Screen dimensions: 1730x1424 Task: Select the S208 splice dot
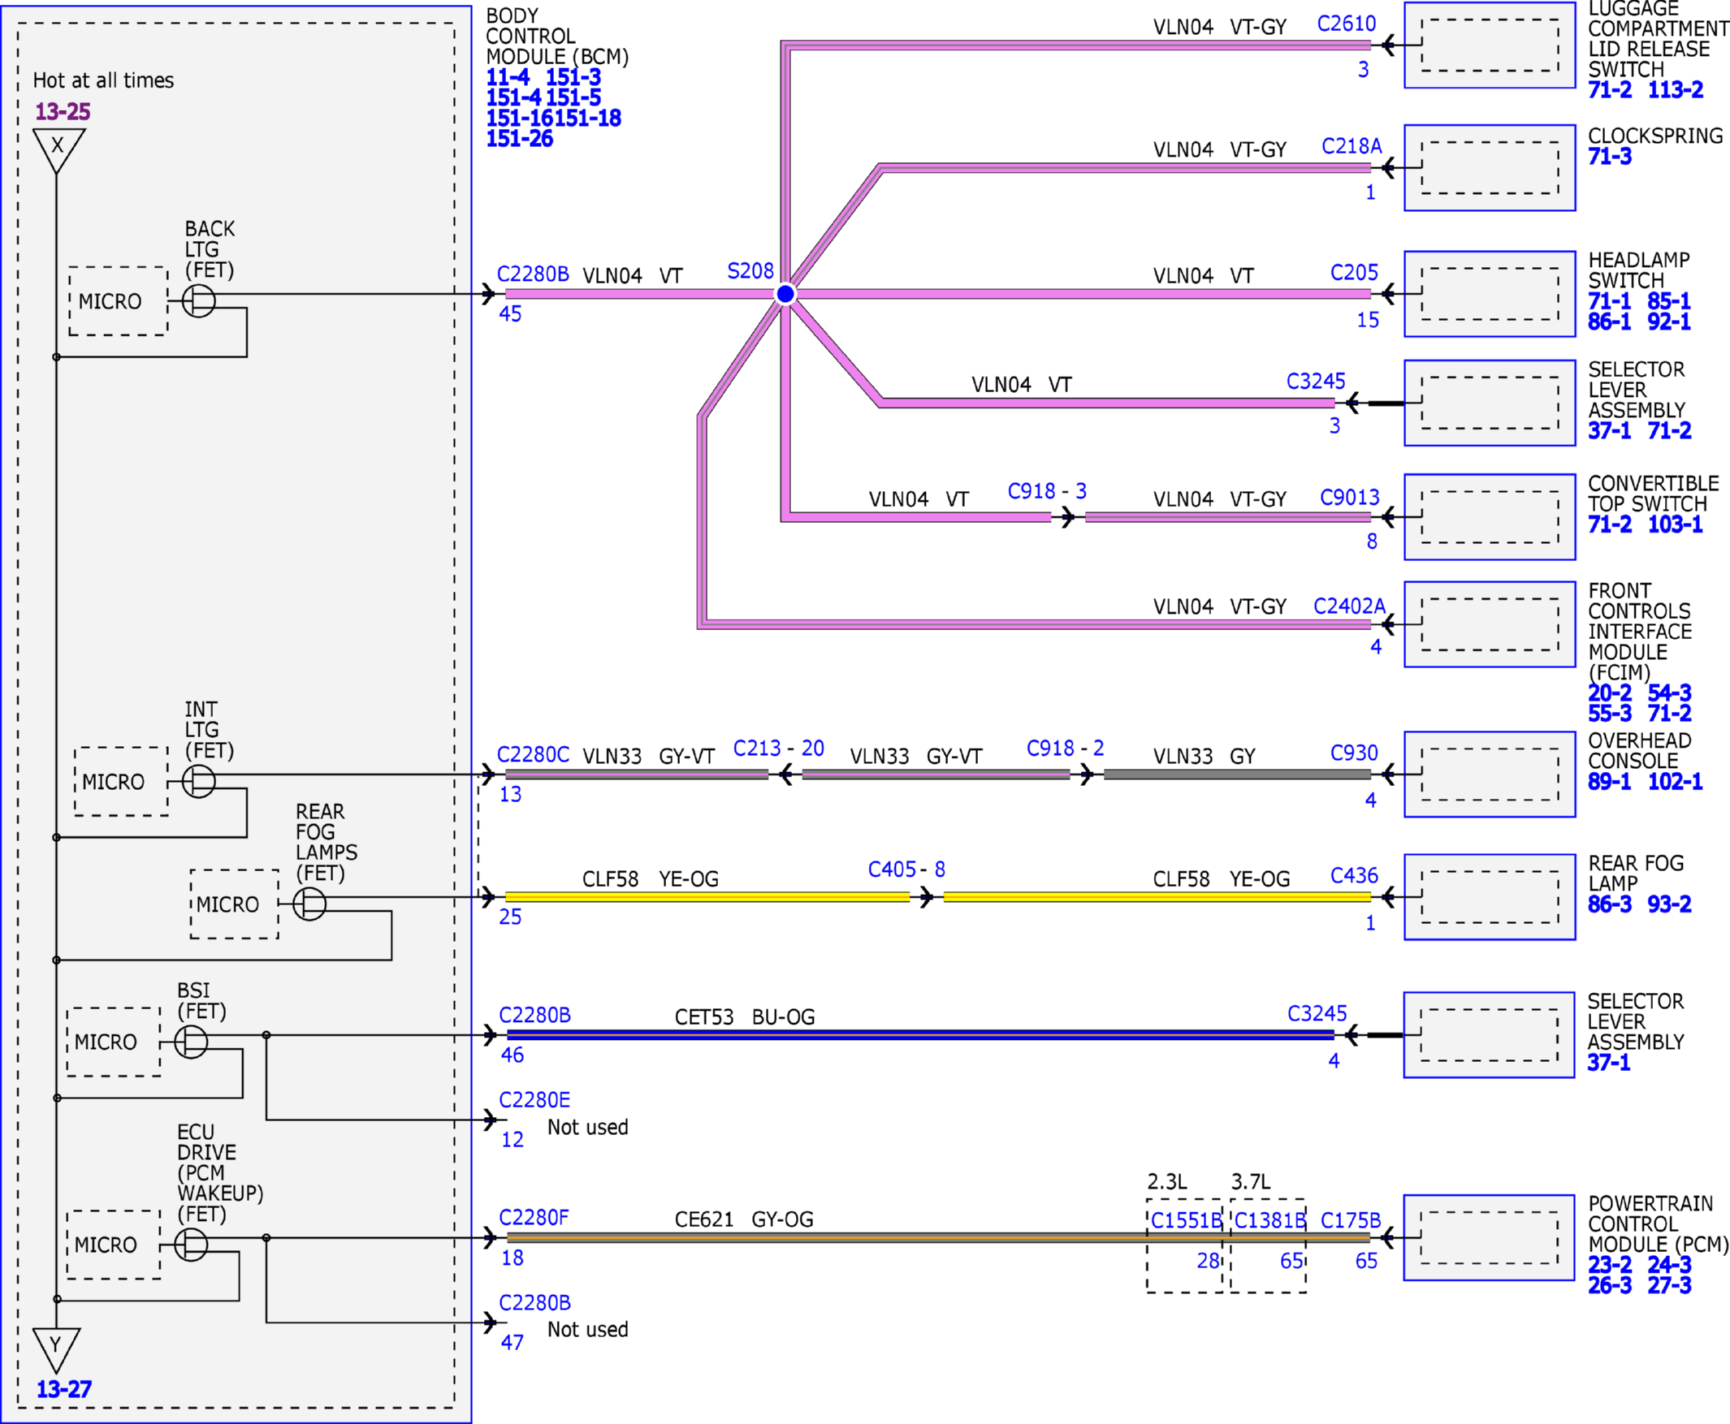pyautogui.click(x=785, y=294)
